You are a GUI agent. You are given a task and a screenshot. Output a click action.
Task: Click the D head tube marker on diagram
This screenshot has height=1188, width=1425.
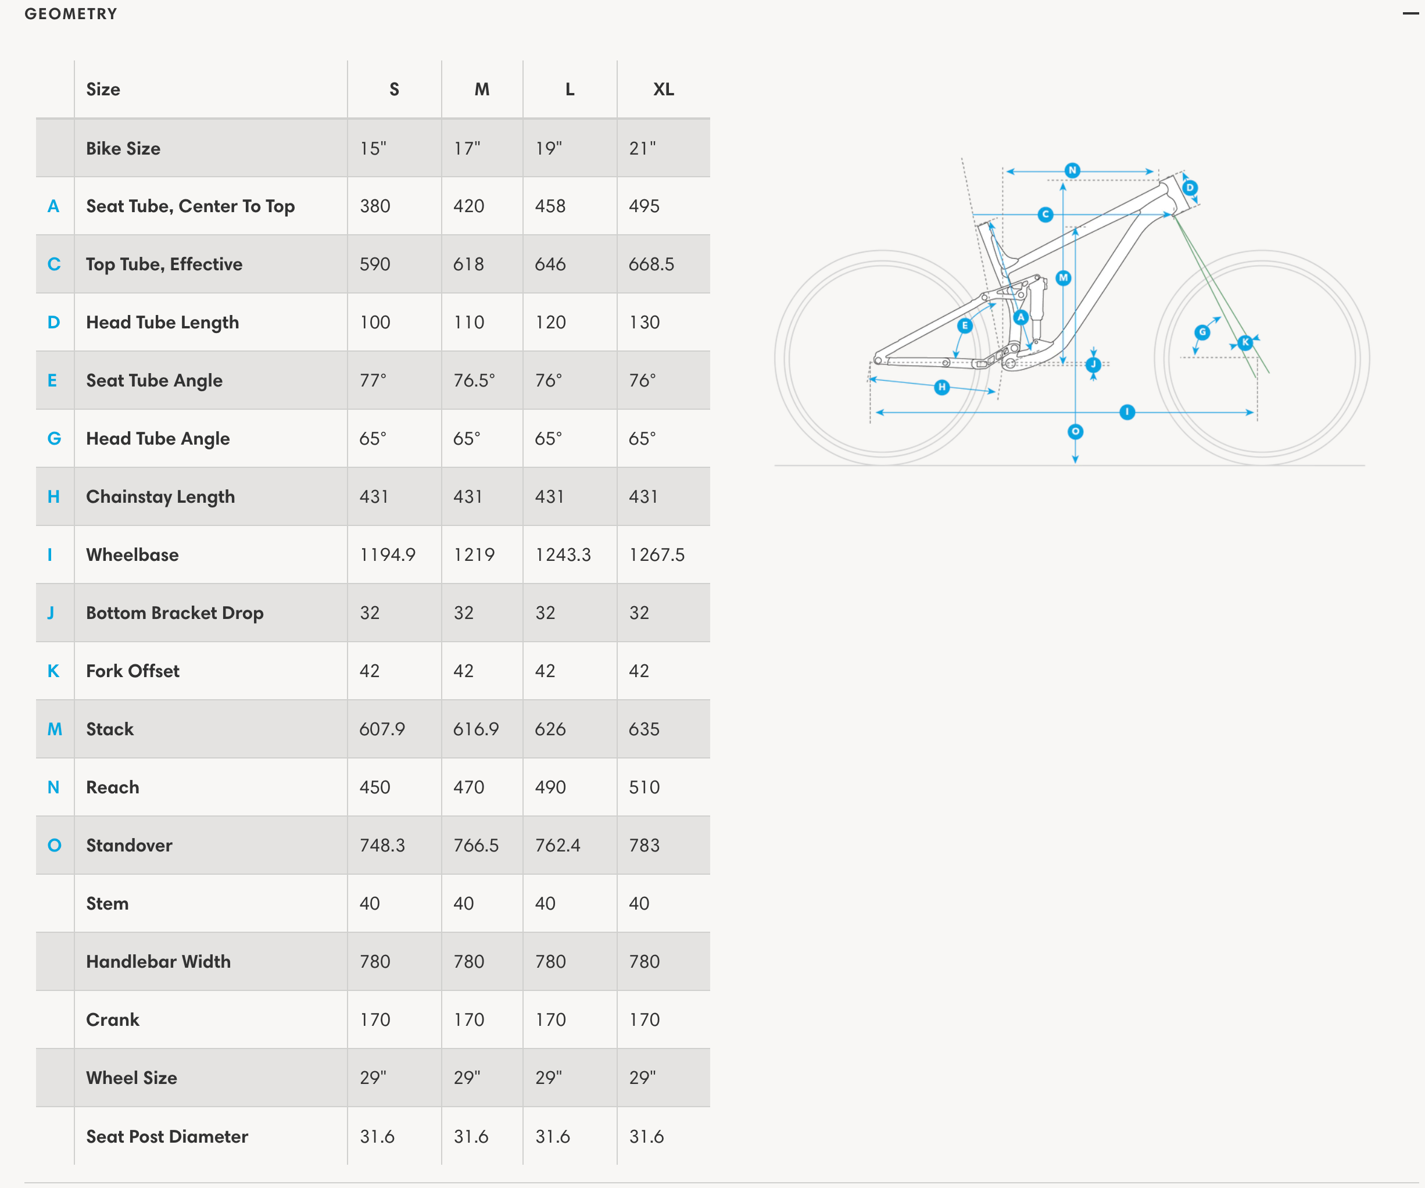point(1190,188)
